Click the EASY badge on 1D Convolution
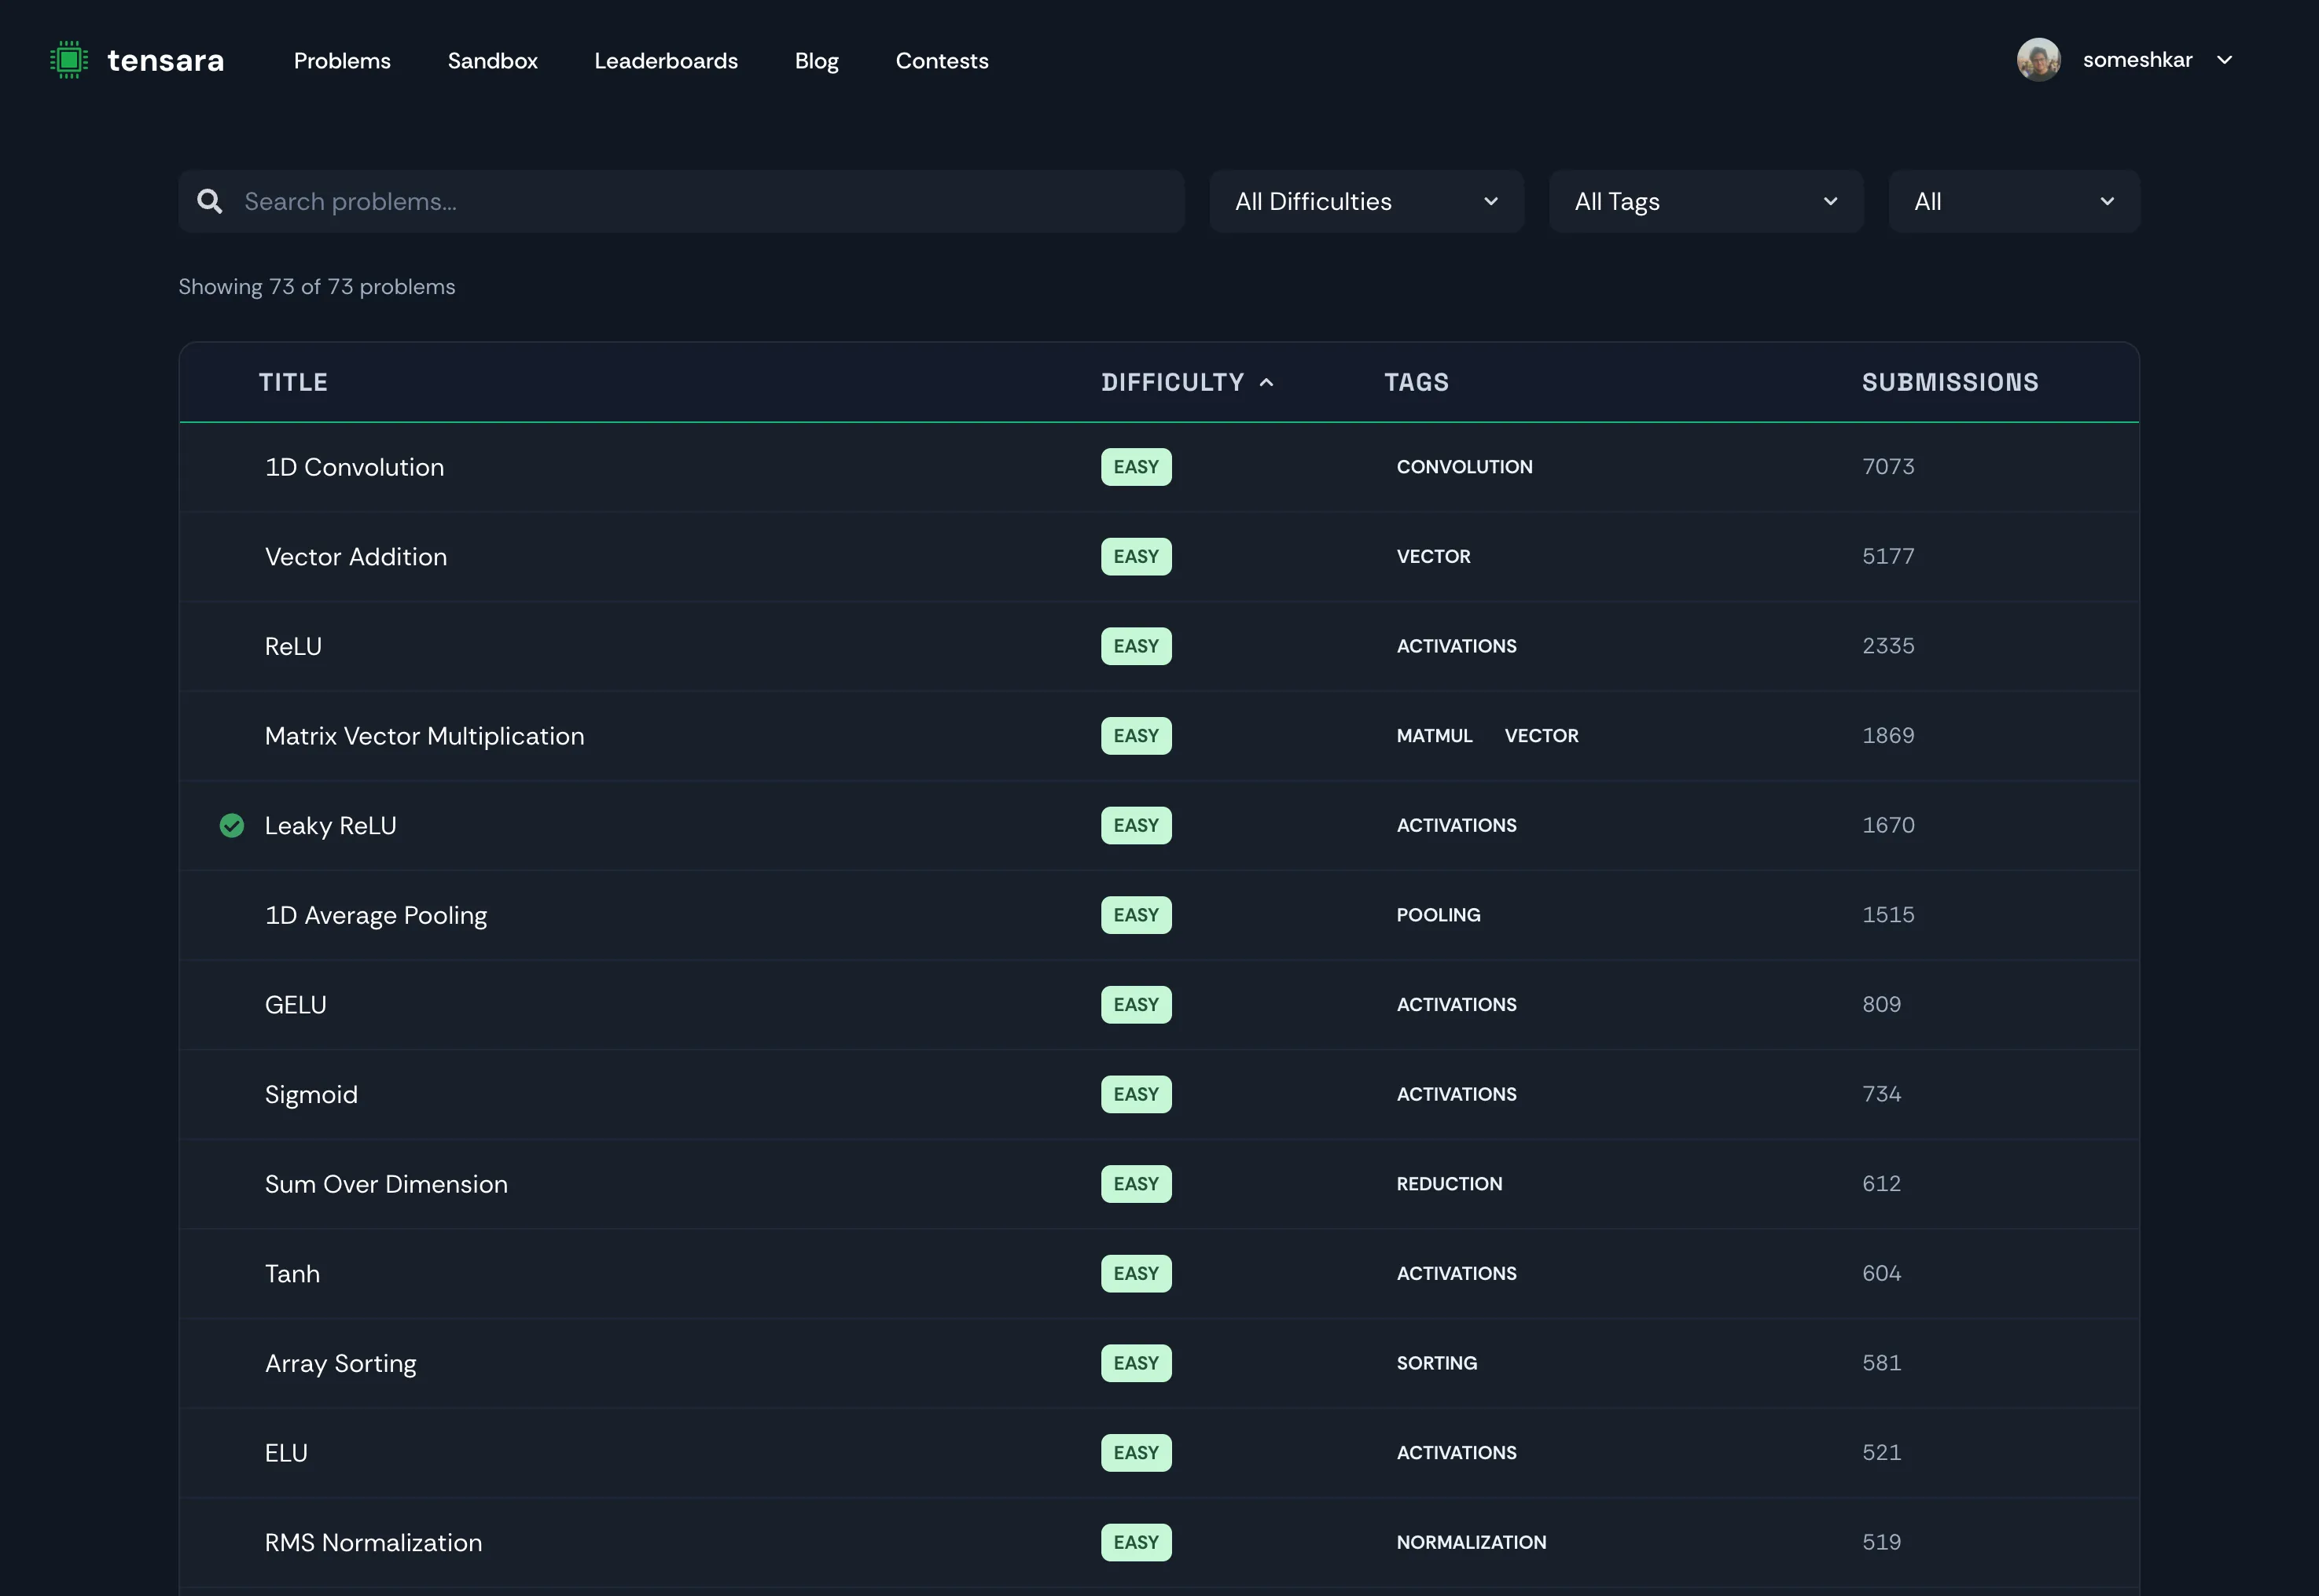The height and width of the screenshot is (1596, 2319). point(1135,467)
